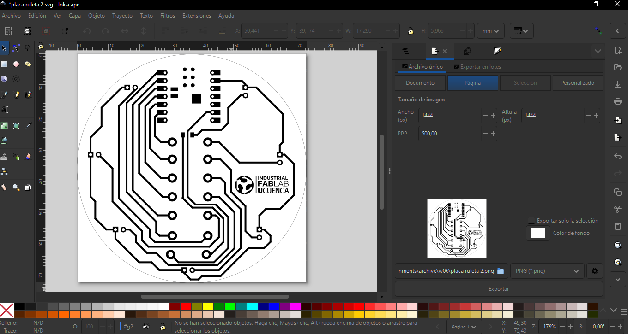Click the Print icon in commands bar

point(618,101)
